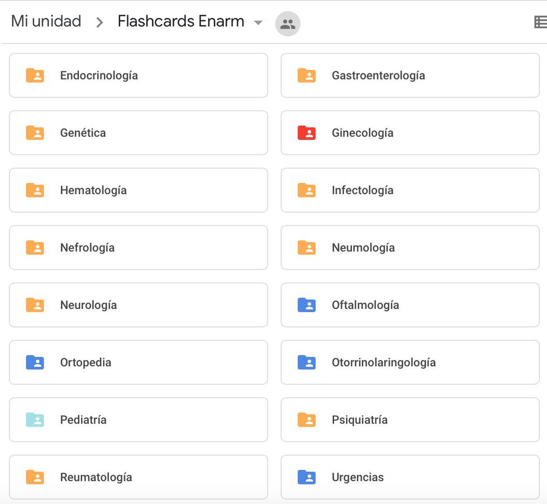Click the blue Oftalmología folder icon
Image resolution: width=547 pixels, height=504 pixels.
click(307, 305)
